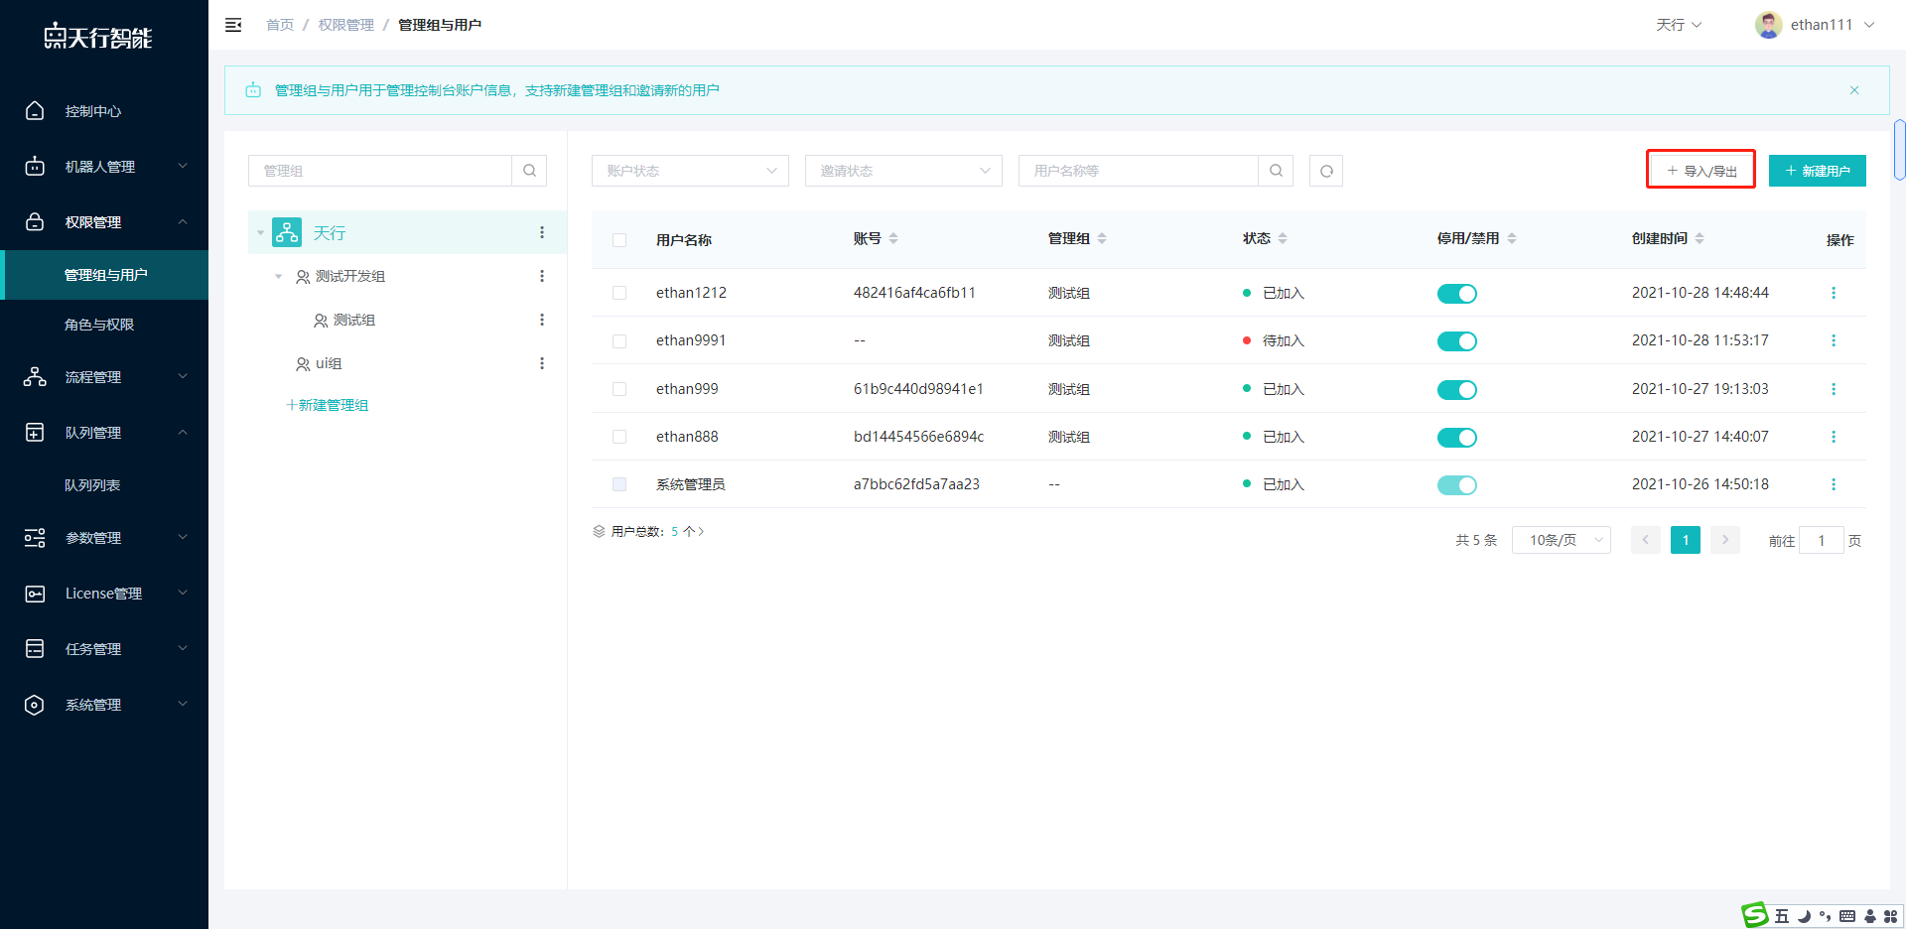Click the 导入/导出 button
1906x929 pixels.
1702,171
